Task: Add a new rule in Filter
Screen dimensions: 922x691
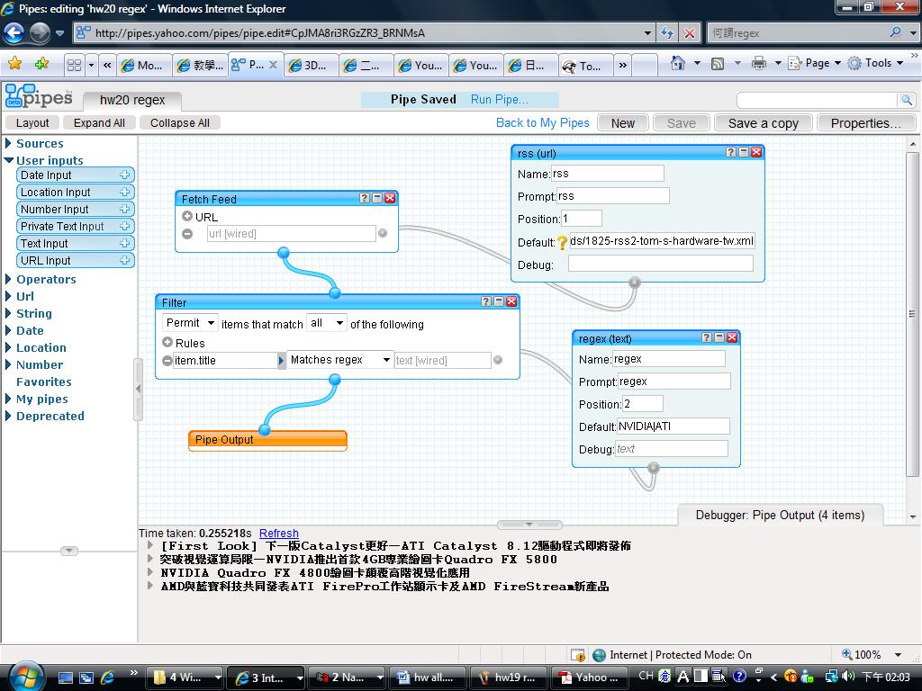Action: point(167,342)
